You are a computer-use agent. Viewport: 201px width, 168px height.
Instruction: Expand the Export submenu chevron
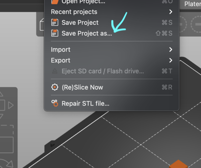171,60
